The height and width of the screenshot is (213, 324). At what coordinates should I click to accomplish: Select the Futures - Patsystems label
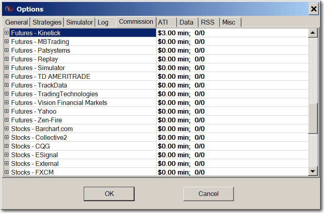(x=41, y=50)
